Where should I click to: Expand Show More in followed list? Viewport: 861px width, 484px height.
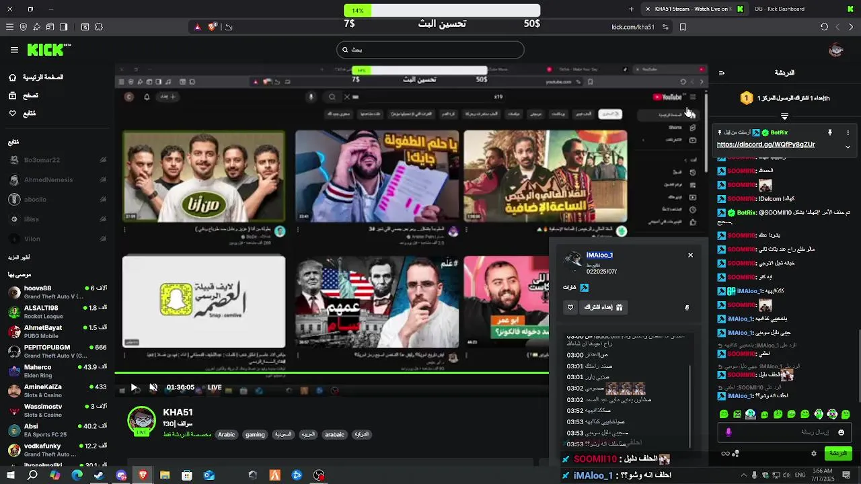pos(19,257)
